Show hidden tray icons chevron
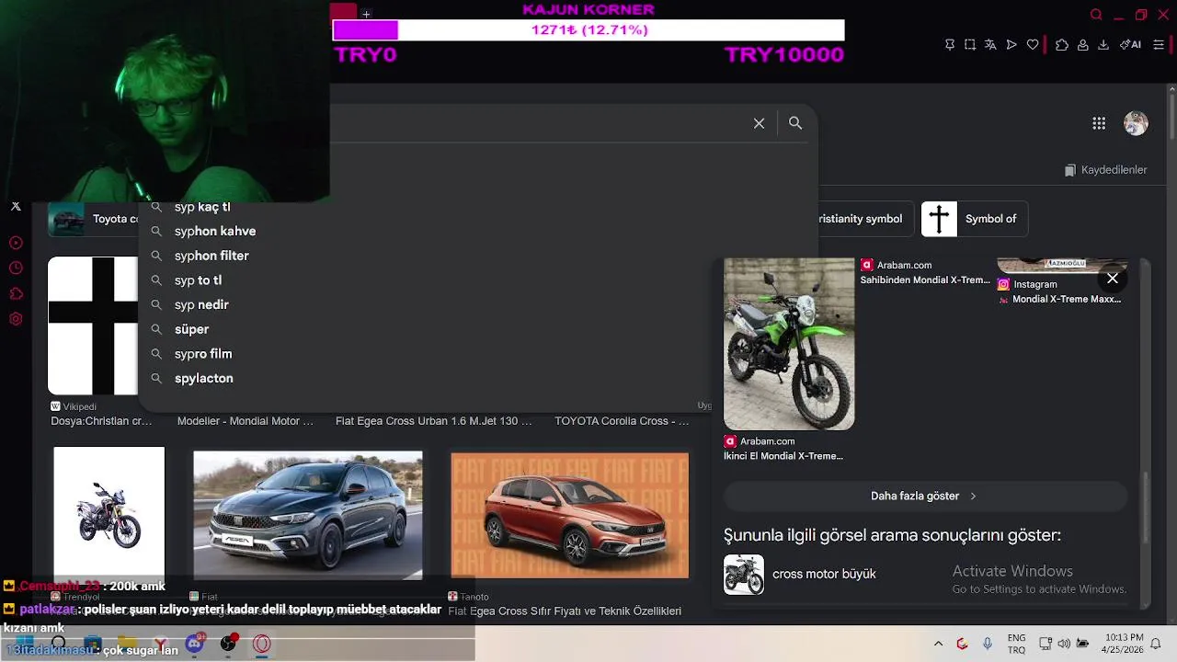Image resolution: width=1177 pixels, height=662 pixels. 938,644
